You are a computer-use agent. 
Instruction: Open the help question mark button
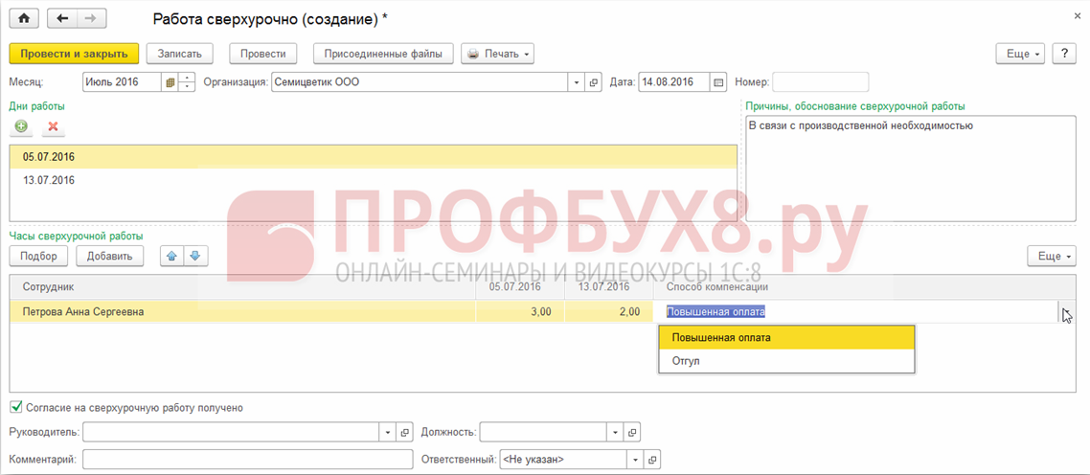coord(1063,54)
